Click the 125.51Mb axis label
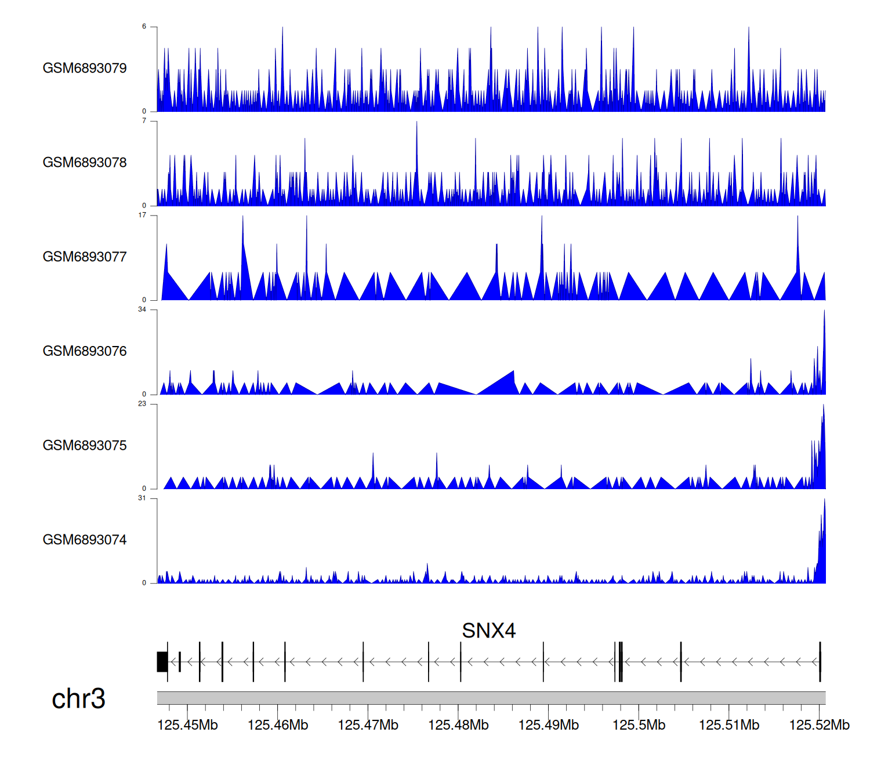The height and width of the screenshot is (765, 870). [x=729, y=725]
